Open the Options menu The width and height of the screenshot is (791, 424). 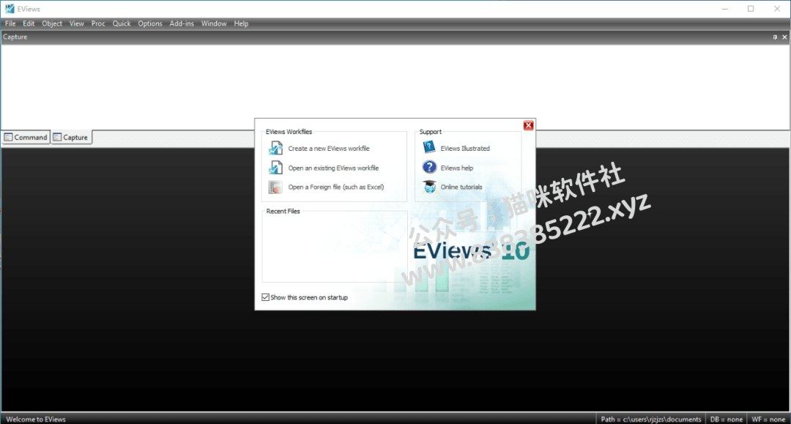150,23
